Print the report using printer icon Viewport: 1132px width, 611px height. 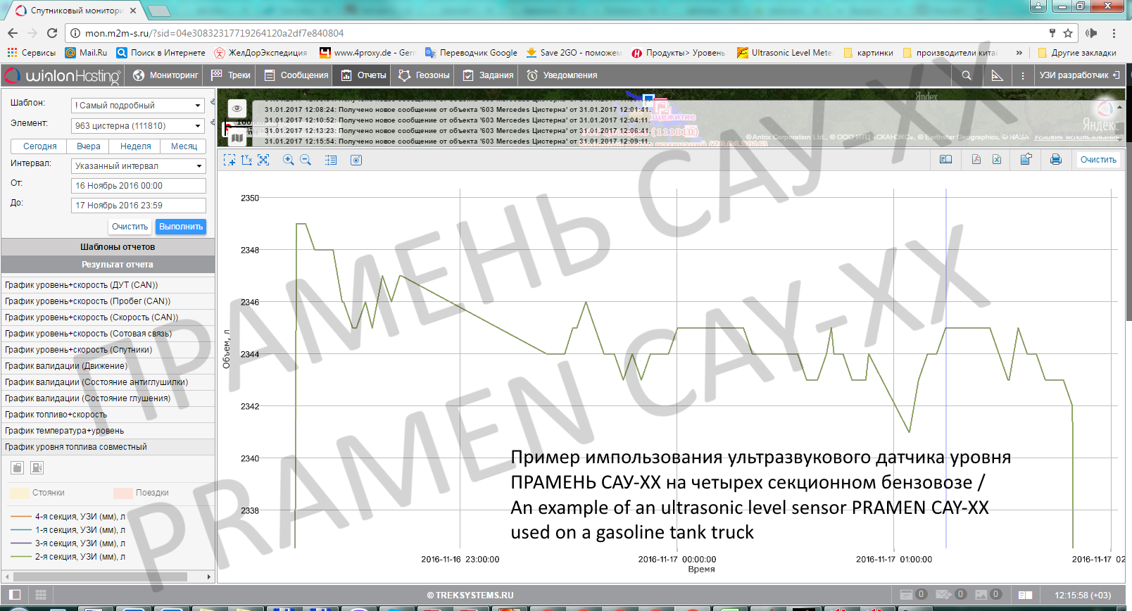click(1055, 160)
